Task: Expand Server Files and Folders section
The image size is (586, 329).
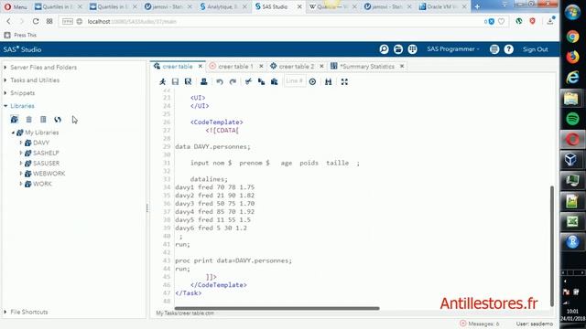Action: point(5,68)
